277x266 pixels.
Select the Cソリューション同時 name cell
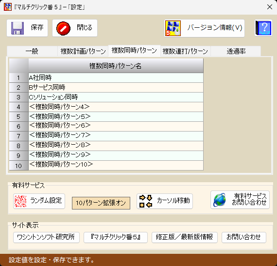pyautogui.click(x=116, y=97)
